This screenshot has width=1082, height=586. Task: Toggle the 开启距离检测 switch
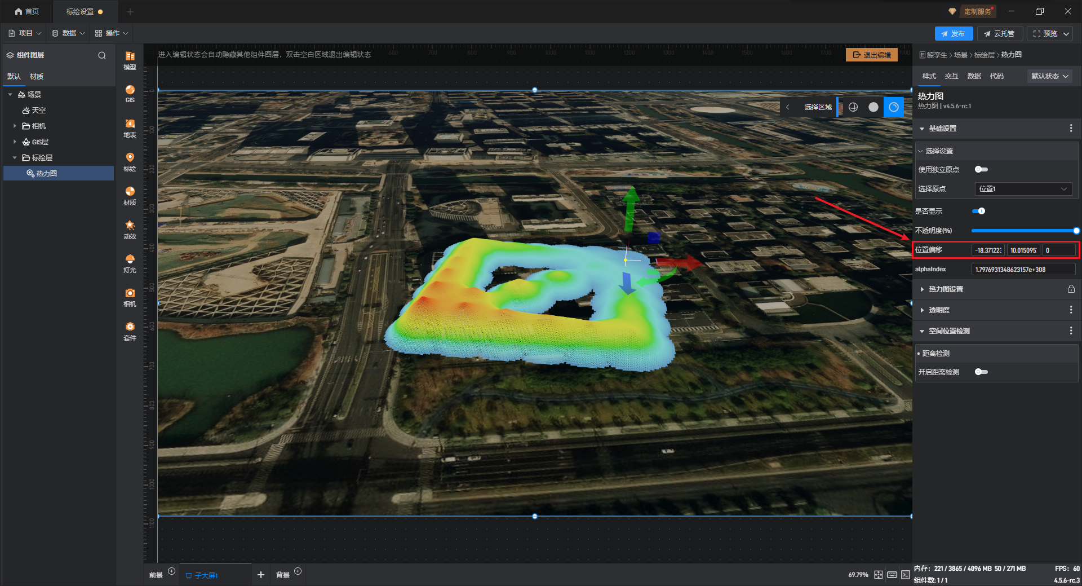coord(981,372)
